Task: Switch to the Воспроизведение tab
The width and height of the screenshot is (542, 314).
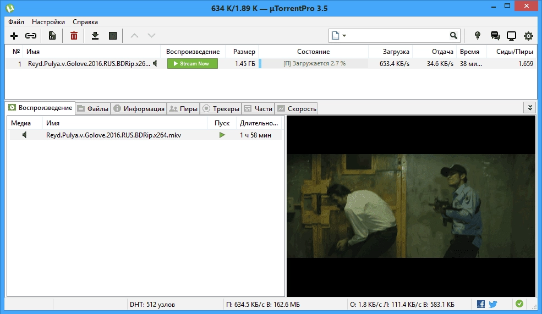Action: (41, 108)
